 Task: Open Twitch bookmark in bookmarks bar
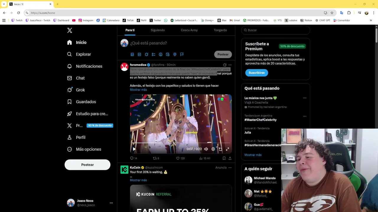[17, 20]
